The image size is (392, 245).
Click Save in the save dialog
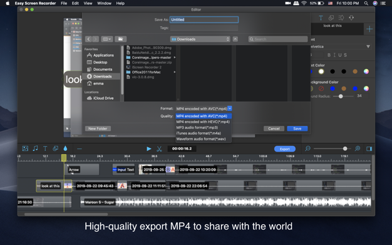coord(297,128)
